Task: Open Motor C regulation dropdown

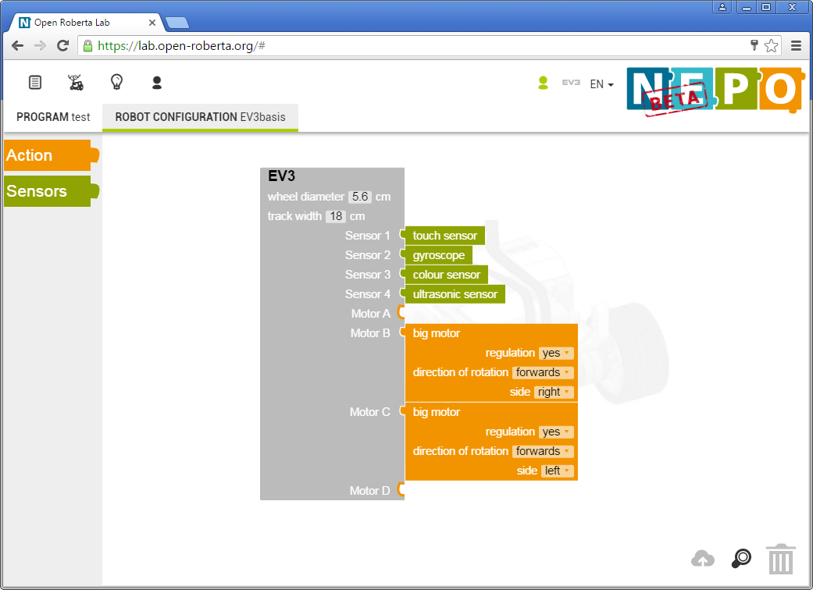Action: [x=556, y=432]
